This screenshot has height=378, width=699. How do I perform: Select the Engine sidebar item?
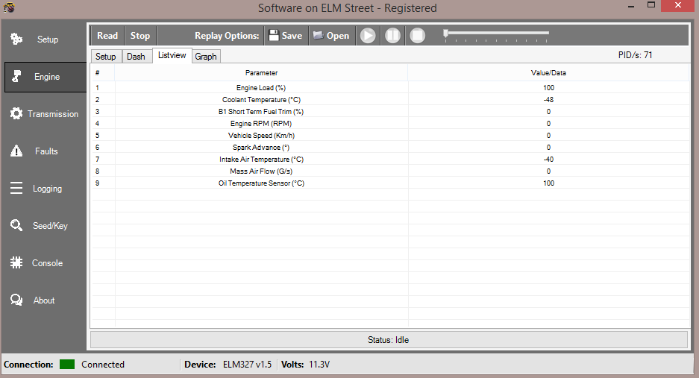46,77
